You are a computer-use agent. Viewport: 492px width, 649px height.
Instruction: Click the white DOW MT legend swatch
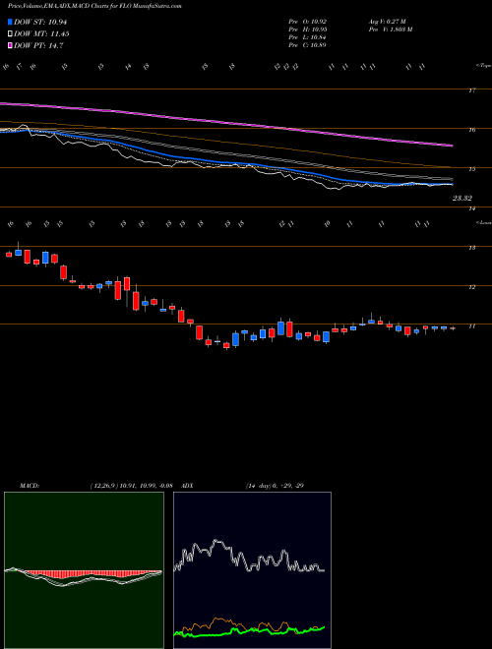pos(11,34)
